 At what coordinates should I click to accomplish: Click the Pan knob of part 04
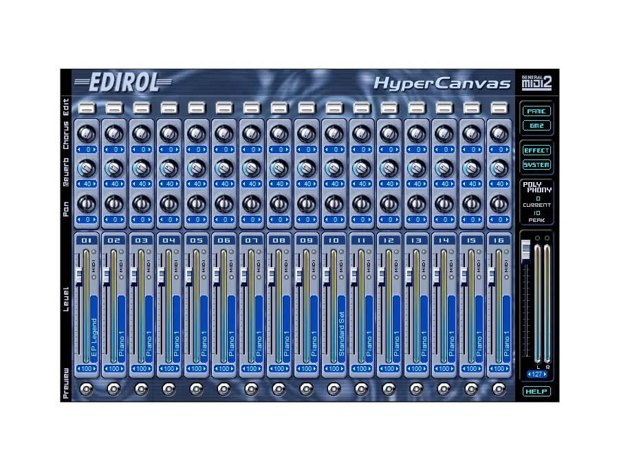click(169, 204)
